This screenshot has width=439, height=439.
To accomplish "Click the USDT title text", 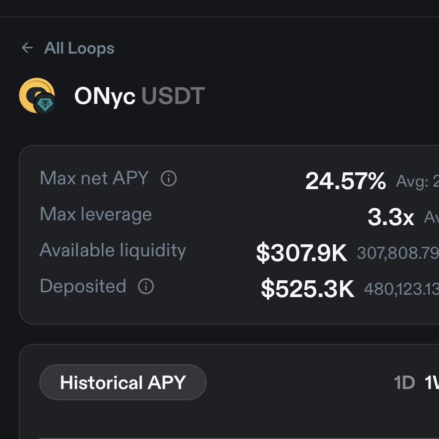I will pos(173,96).
